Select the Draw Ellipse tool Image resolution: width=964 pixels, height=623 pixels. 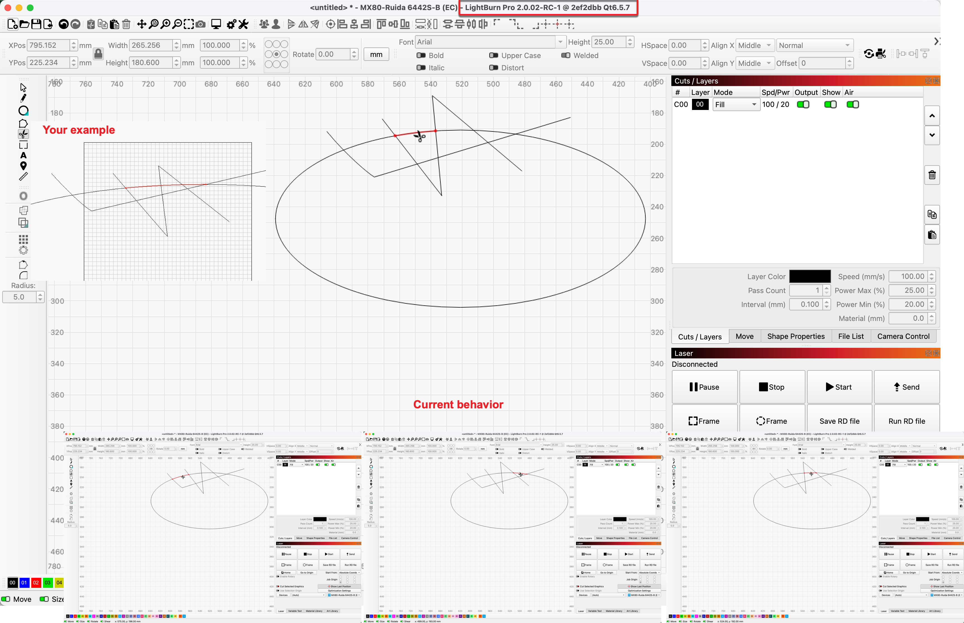click(x=23, y=111)
